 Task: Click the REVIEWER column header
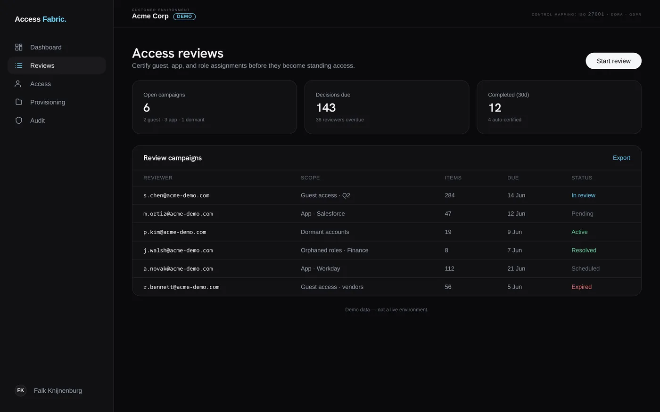(158, 178)
